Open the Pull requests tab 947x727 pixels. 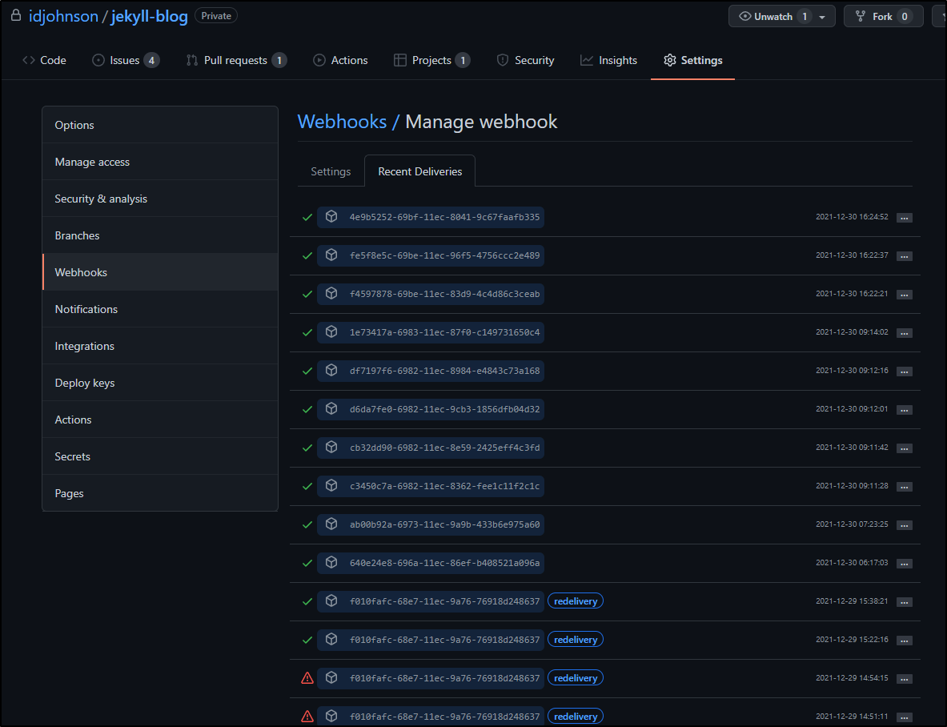point(236,60)
